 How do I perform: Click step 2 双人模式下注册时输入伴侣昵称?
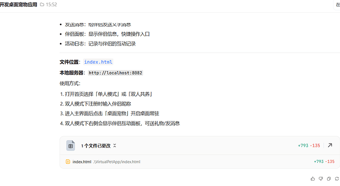pyautogui.click(x=98, y=104)
